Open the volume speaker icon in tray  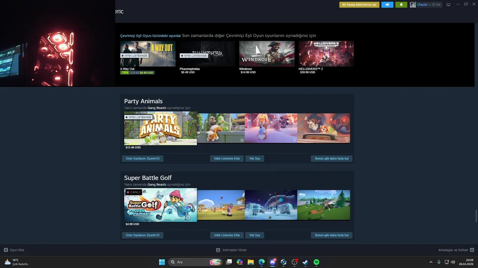[x=453, y=262]
